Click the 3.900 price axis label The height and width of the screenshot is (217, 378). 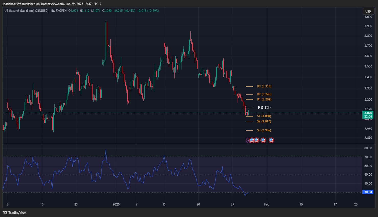(368, 26)
